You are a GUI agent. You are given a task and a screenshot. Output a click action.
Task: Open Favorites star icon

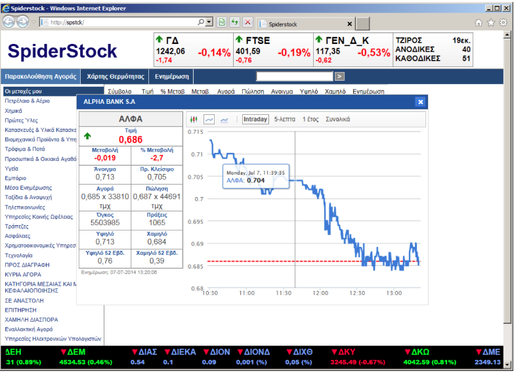coord(491,22)
